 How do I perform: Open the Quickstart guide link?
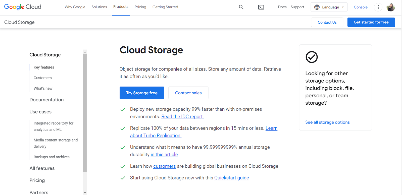tap(232, 178)
